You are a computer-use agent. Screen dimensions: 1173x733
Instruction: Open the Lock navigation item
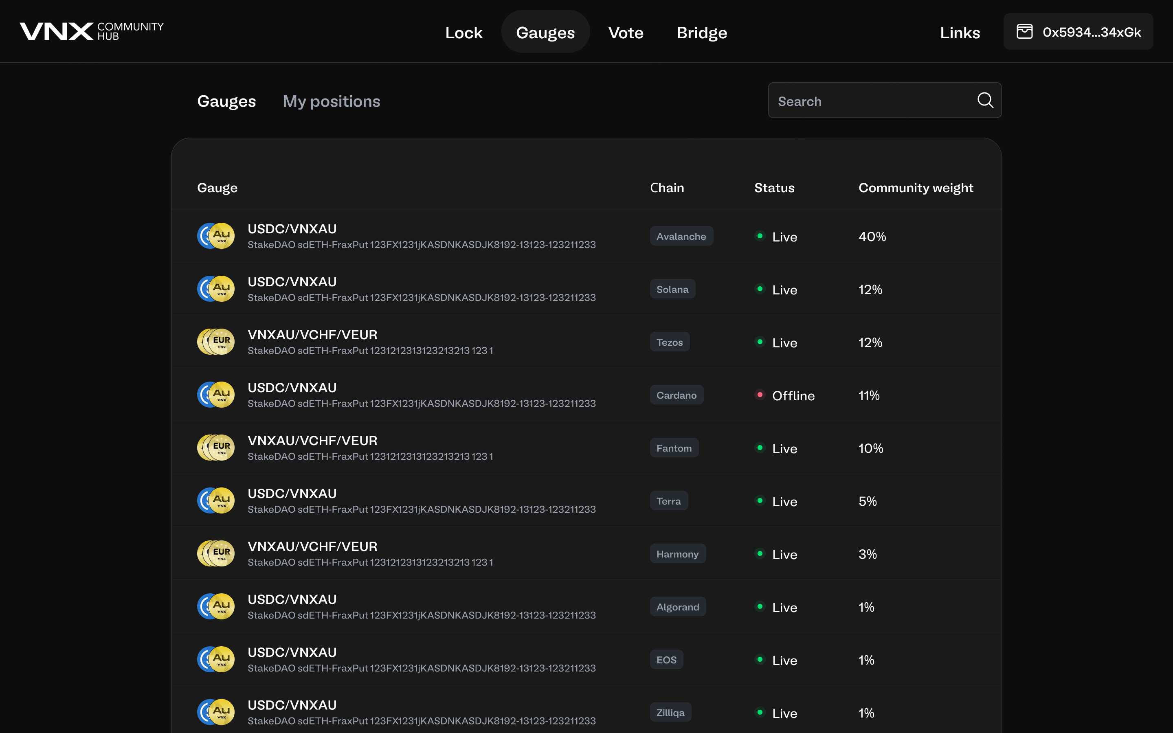463,33
